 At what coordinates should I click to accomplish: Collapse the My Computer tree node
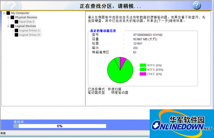4,13
